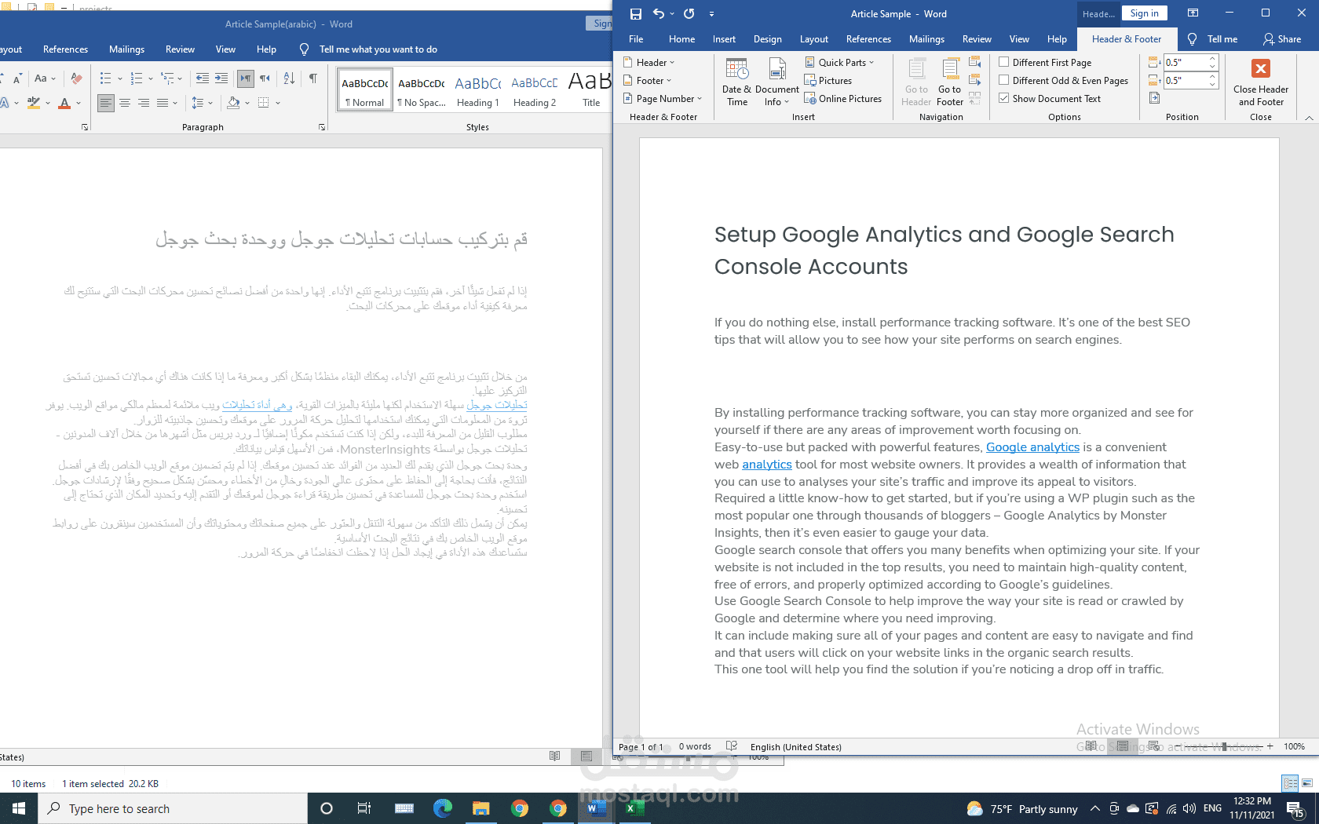Open File Explorer from taskbar

[x=480, y=808]
